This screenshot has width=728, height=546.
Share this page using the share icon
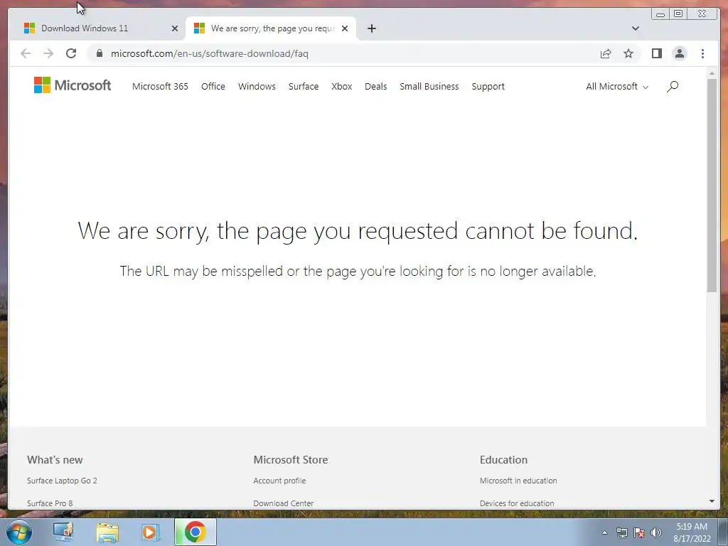pos(606,53)
